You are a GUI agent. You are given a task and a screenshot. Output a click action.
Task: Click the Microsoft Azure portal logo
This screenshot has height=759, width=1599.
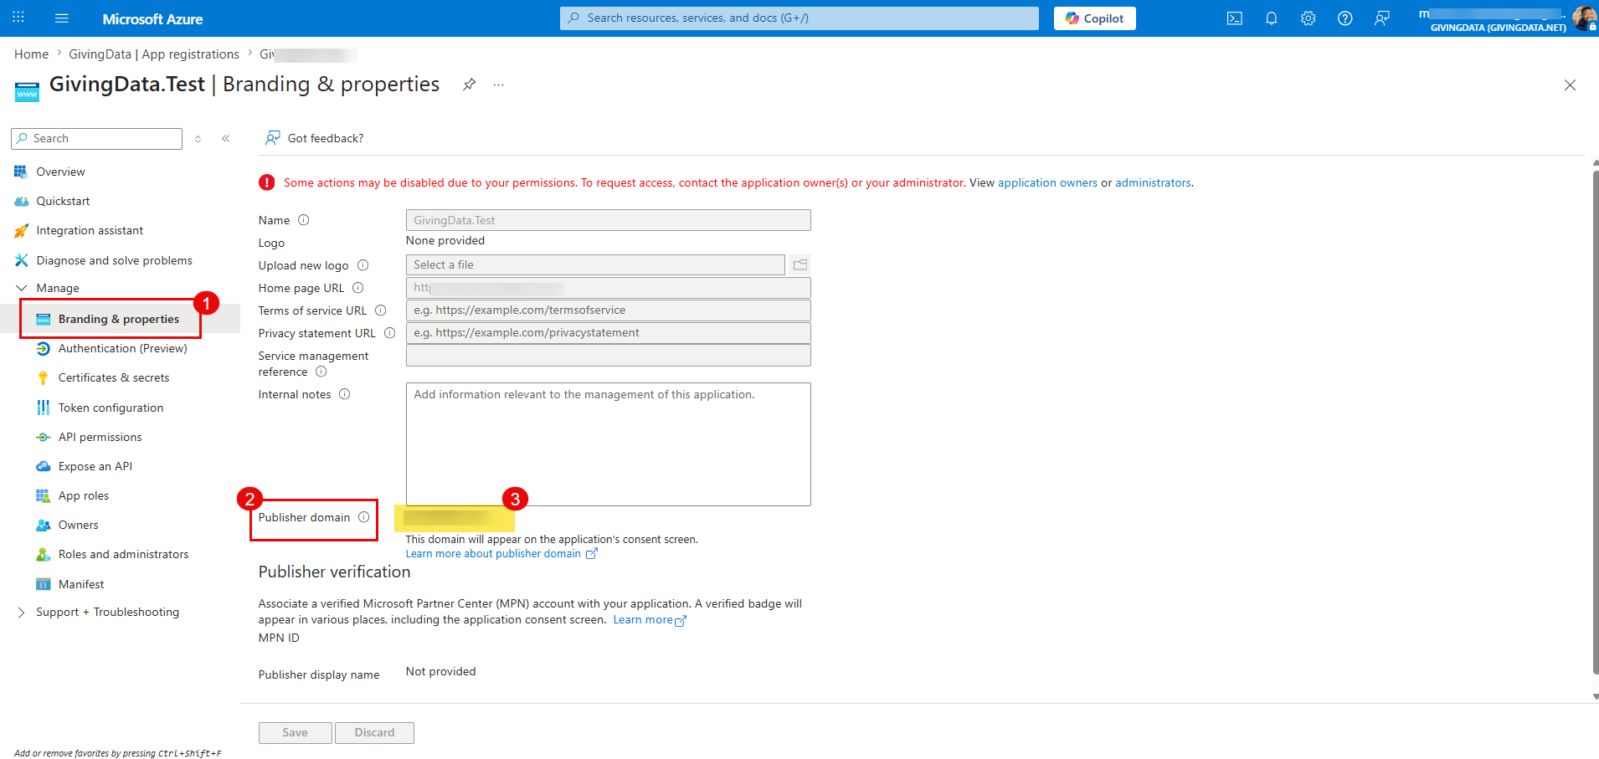[152, 18]
